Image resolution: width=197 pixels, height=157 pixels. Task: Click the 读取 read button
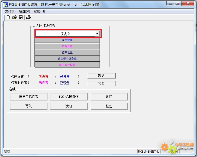point(69,106)
